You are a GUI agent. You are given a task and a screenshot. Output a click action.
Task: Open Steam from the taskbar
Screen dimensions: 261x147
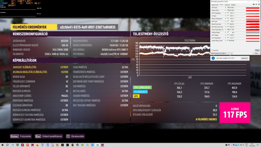(77, 145)
